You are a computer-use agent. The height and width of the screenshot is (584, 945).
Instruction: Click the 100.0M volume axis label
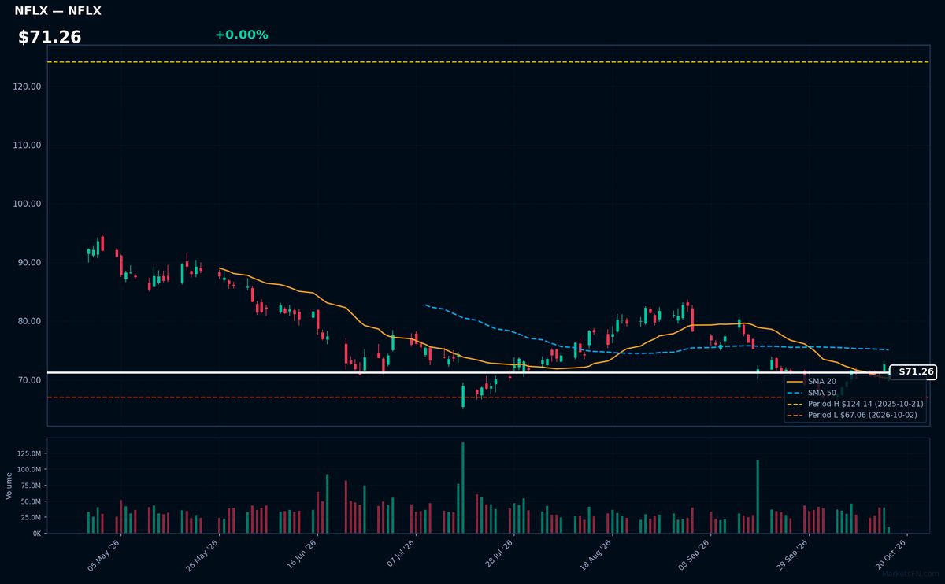click(30, 469)
